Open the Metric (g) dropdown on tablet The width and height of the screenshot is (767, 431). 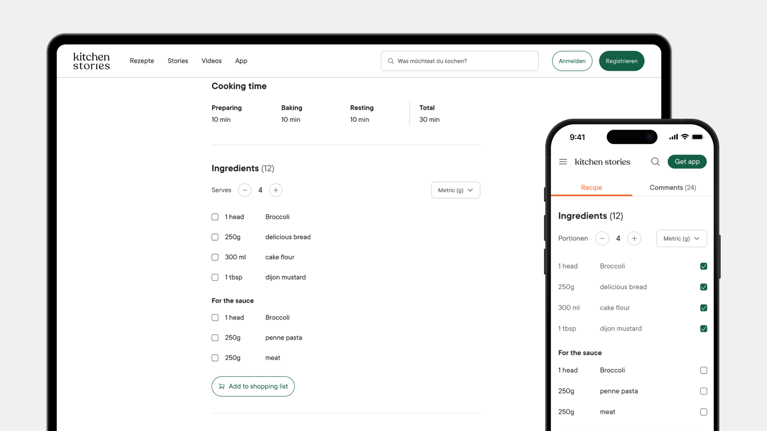455,191
